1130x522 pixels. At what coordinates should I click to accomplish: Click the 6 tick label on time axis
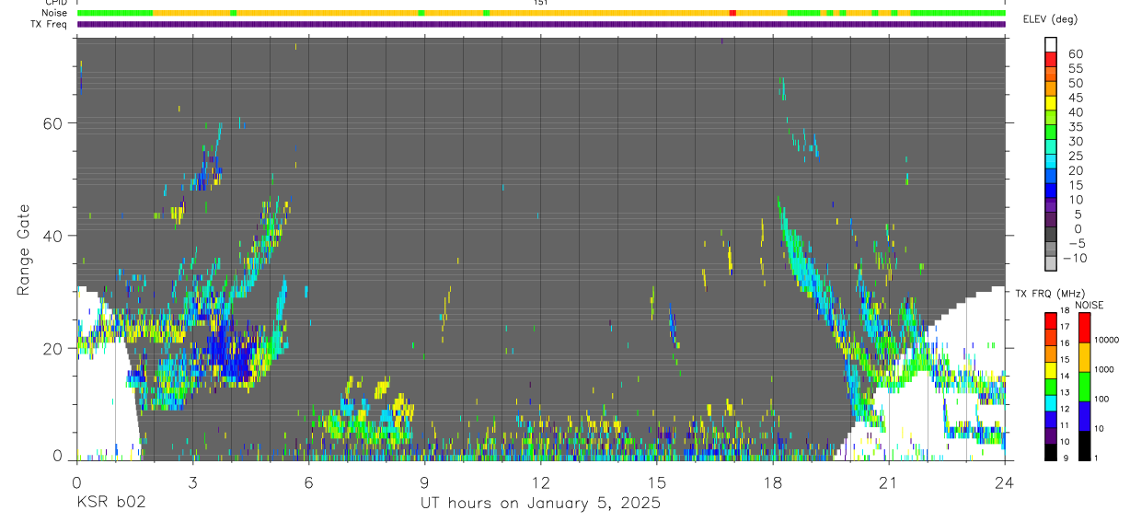tap(308, 483)
